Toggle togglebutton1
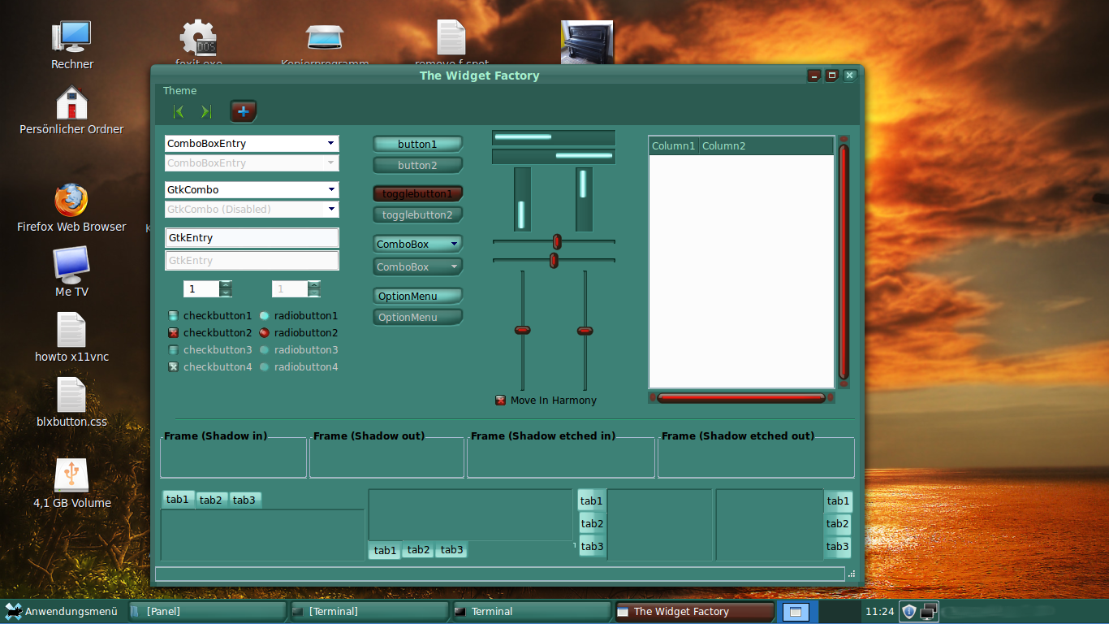 (x=417, y=194)
